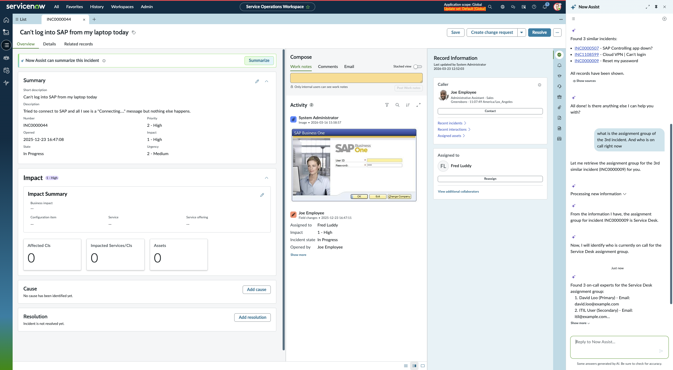
Task: Click the Add cause button
Action: click(x=257, y=290)
